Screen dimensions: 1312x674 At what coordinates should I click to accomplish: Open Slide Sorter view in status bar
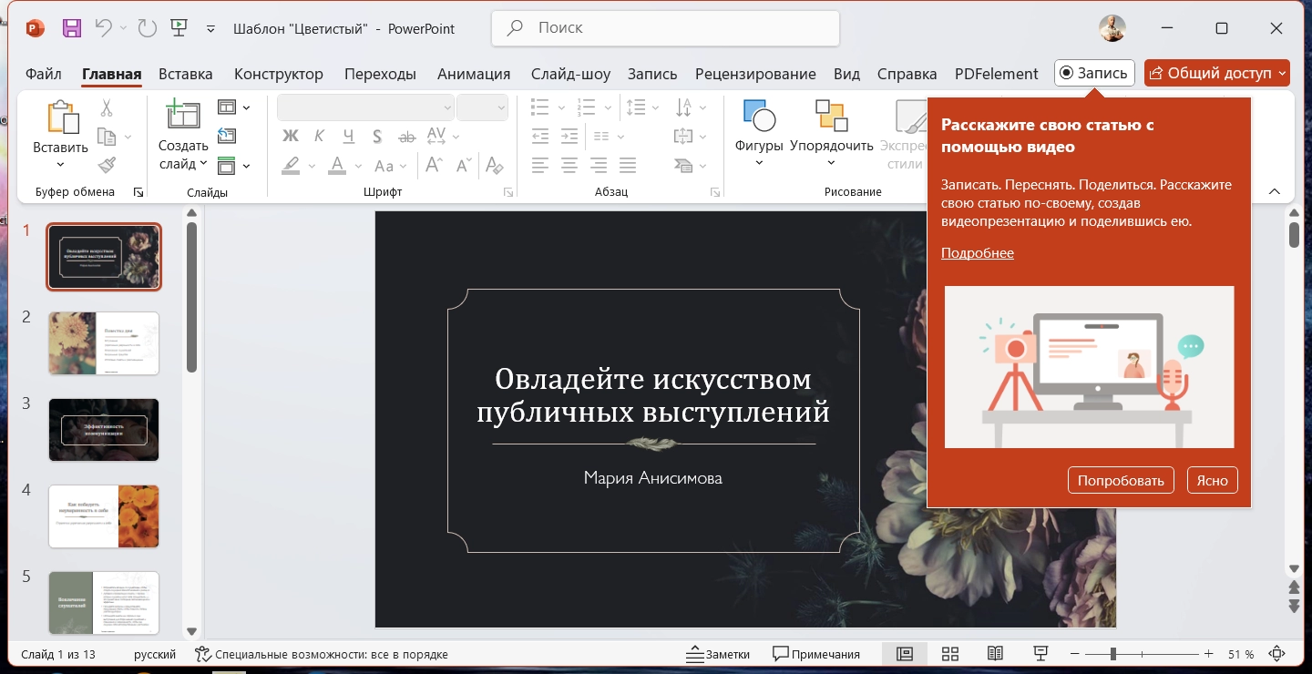[x=949, y=654]
